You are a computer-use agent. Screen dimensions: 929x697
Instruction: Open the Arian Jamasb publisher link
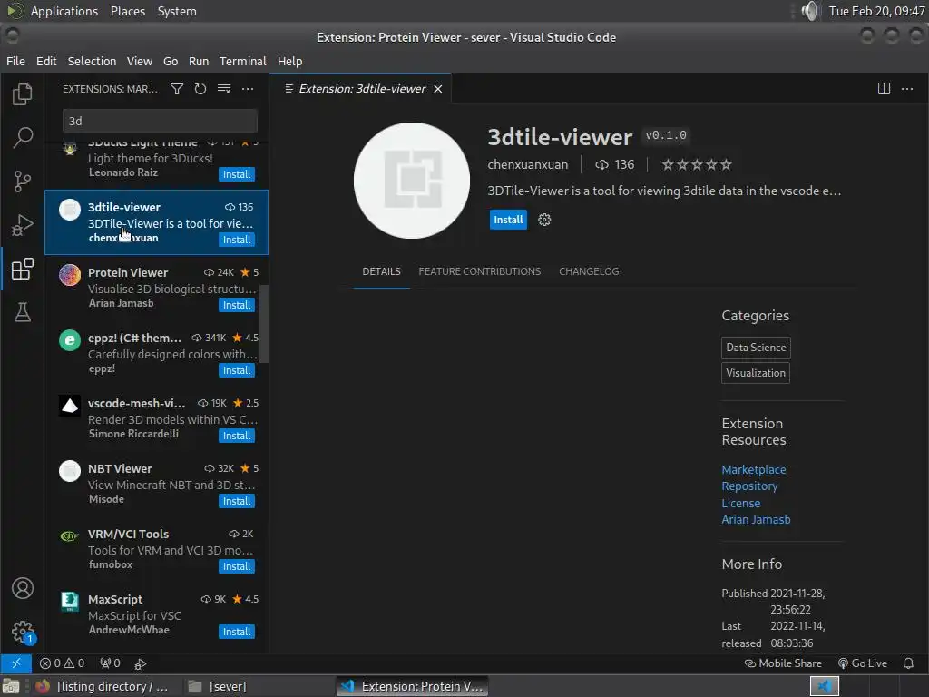click(x=756, y=520)
